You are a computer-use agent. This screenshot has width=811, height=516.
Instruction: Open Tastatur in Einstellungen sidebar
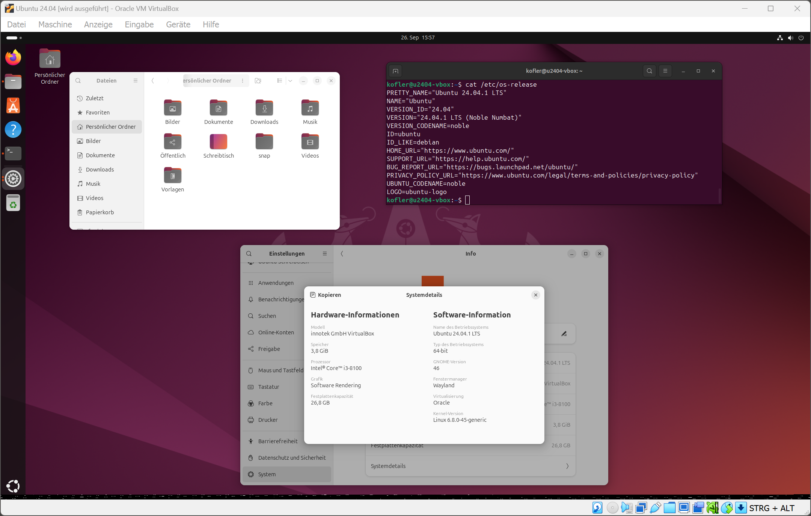pos(274,387)
